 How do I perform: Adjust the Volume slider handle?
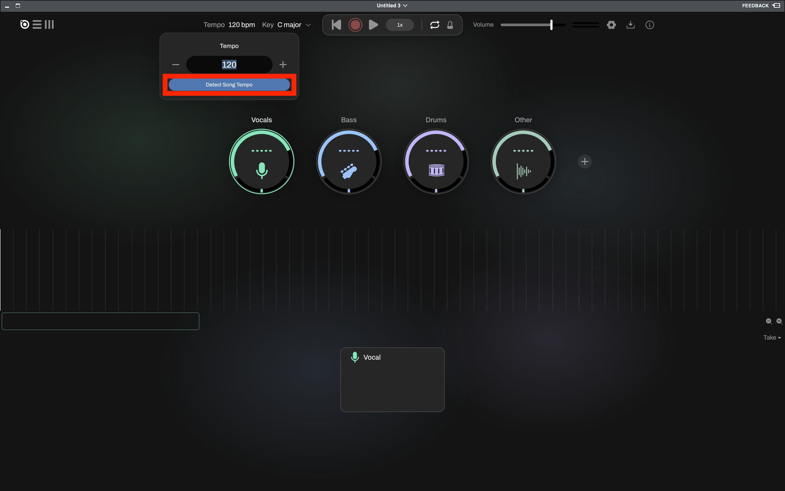click(x=551, y=25)
